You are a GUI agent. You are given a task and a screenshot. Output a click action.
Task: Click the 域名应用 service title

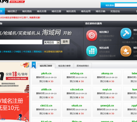pos(104,48)
